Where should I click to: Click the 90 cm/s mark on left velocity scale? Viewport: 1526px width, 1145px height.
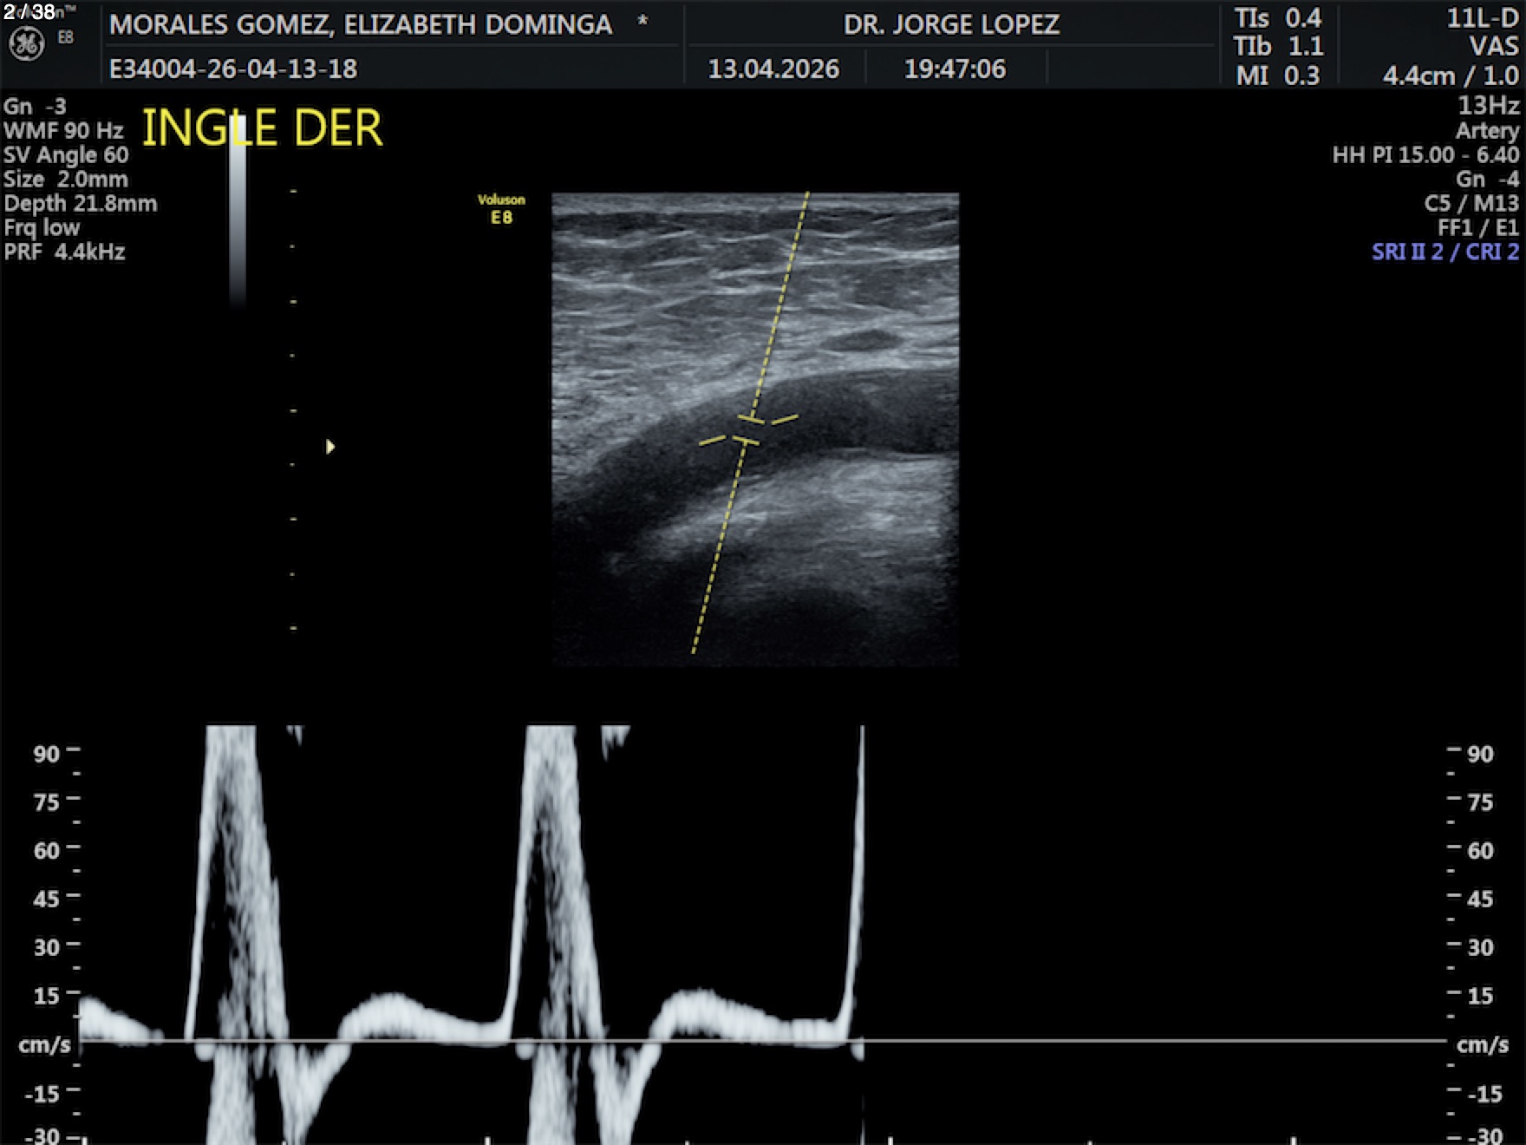(x=47, y=753)
